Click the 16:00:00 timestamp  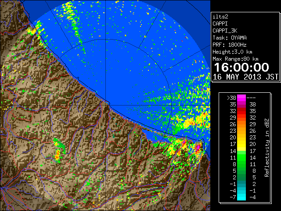(x=241, y=67)
